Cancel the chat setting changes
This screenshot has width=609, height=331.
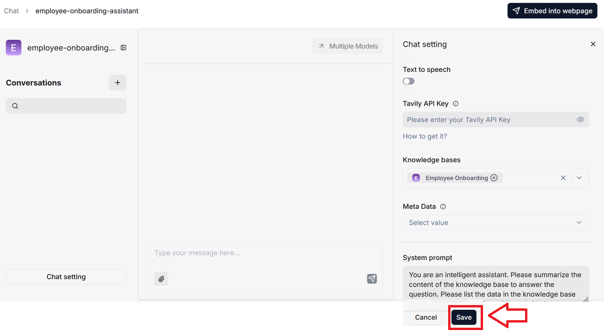pyautogui.click(x=426, y=317)
